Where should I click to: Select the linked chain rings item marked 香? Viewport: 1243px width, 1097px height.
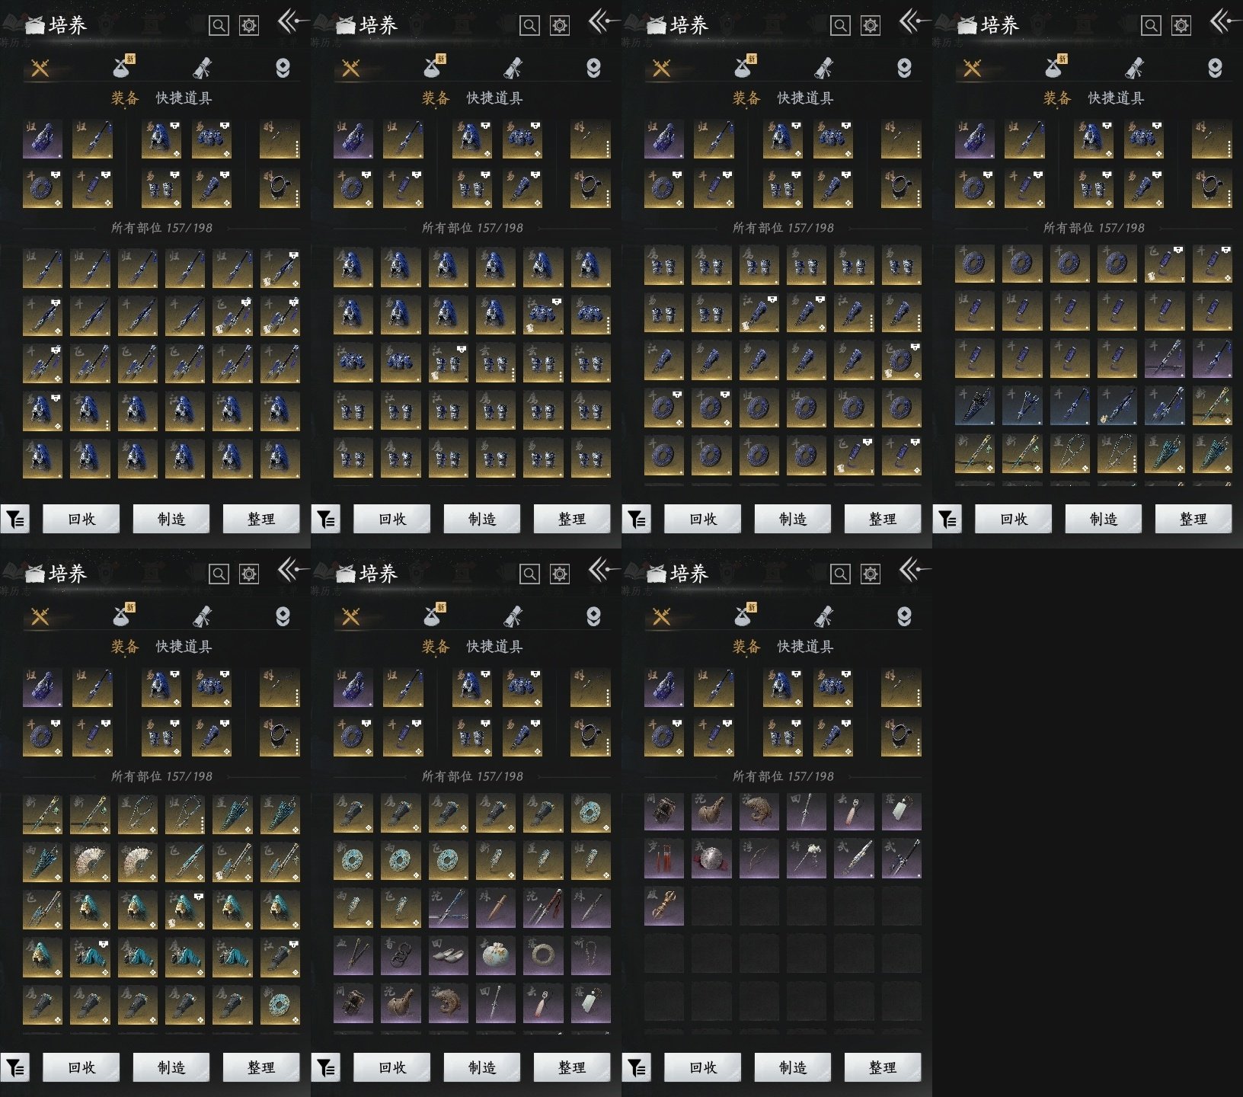click(x=401, y=955)
